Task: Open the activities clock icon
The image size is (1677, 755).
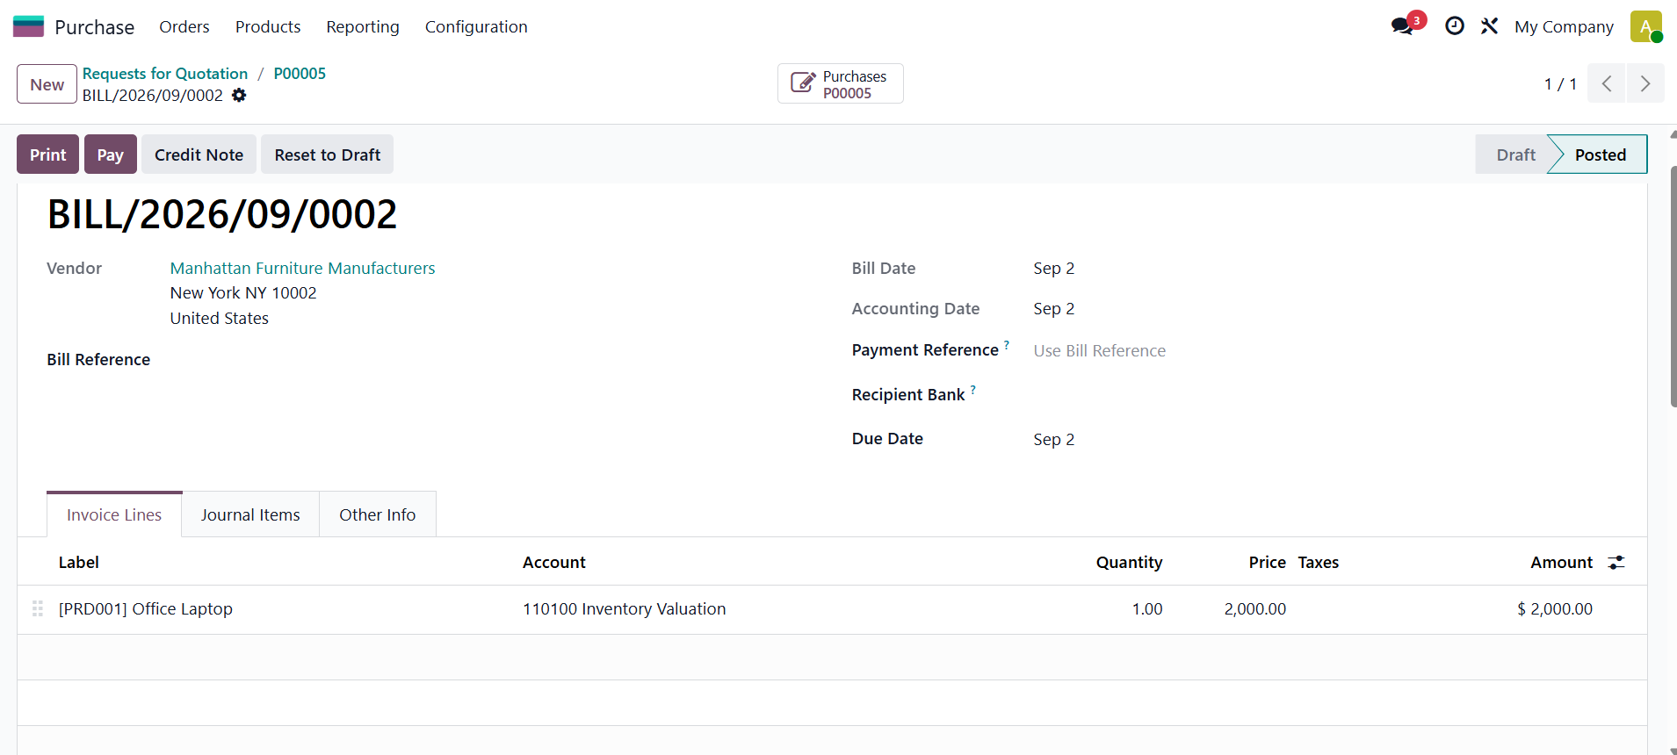Action: (1455, 26)
